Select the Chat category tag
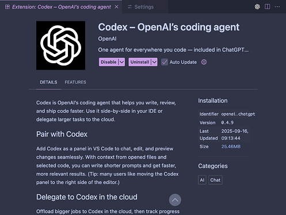286x215 pixels. click(215, 180)
